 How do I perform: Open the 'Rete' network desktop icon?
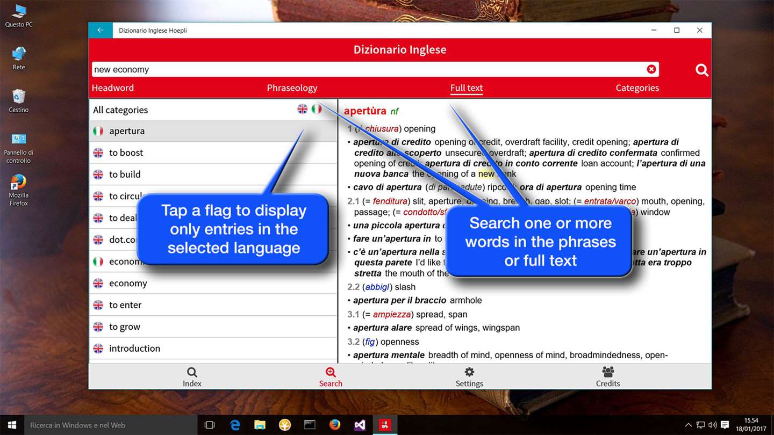pyautogui.click(x=19, y=59)
